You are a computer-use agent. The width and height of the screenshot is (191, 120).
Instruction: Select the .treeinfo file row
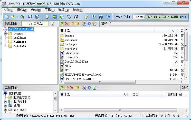(122, 57)
